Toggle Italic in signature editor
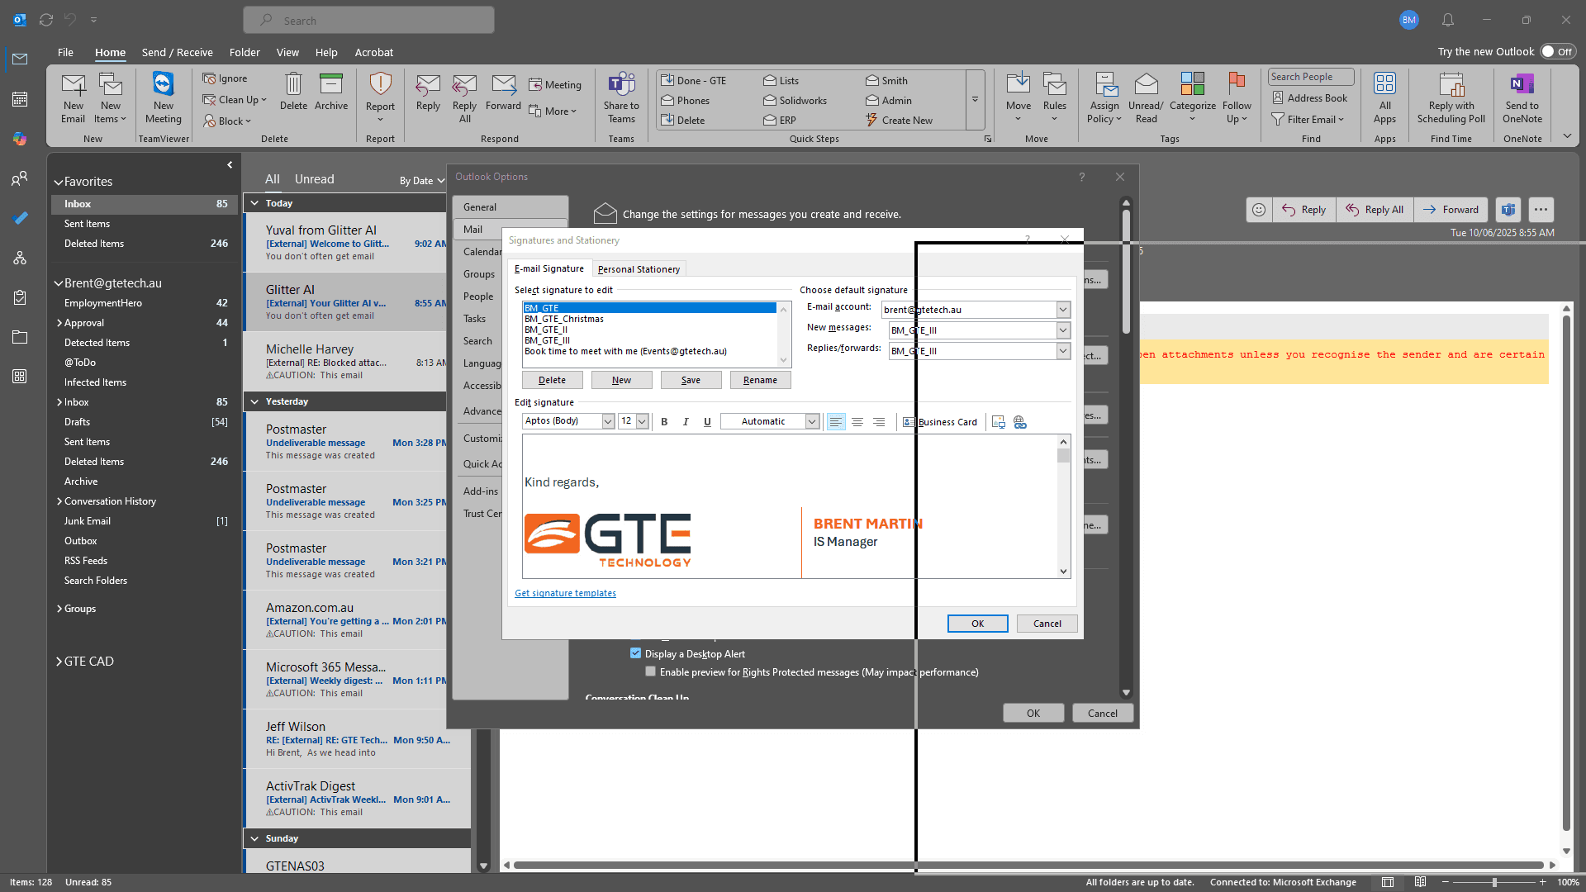Screen dimensions: 1586x892 click(x=686, y=422)
